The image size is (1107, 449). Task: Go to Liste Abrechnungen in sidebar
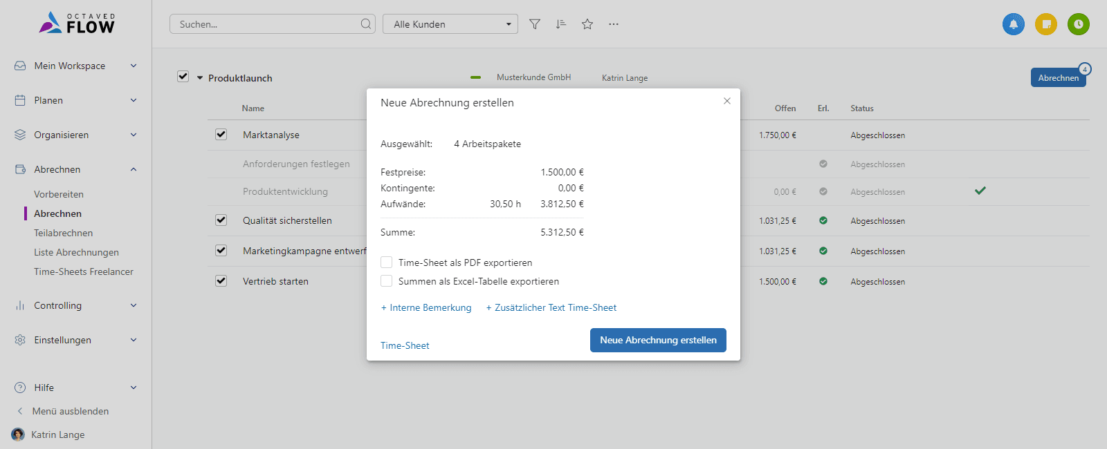pos(76,252)
